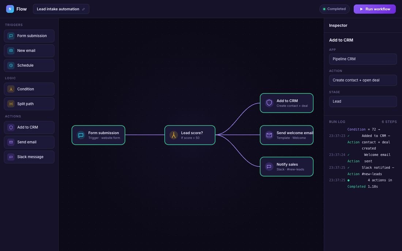Click run log timestamp 23:37:24

tap(337, 155)
